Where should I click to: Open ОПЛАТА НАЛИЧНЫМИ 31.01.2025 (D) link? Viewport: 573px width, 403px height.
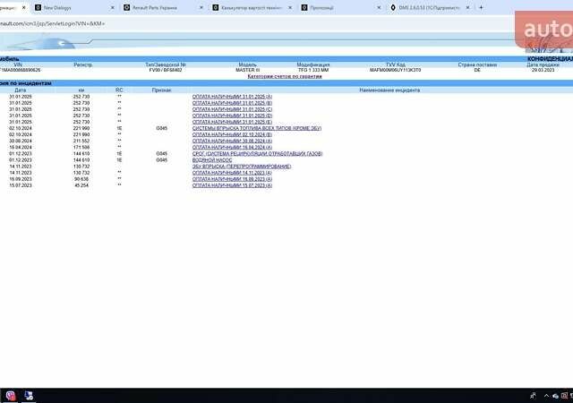[x=232, y=116]
